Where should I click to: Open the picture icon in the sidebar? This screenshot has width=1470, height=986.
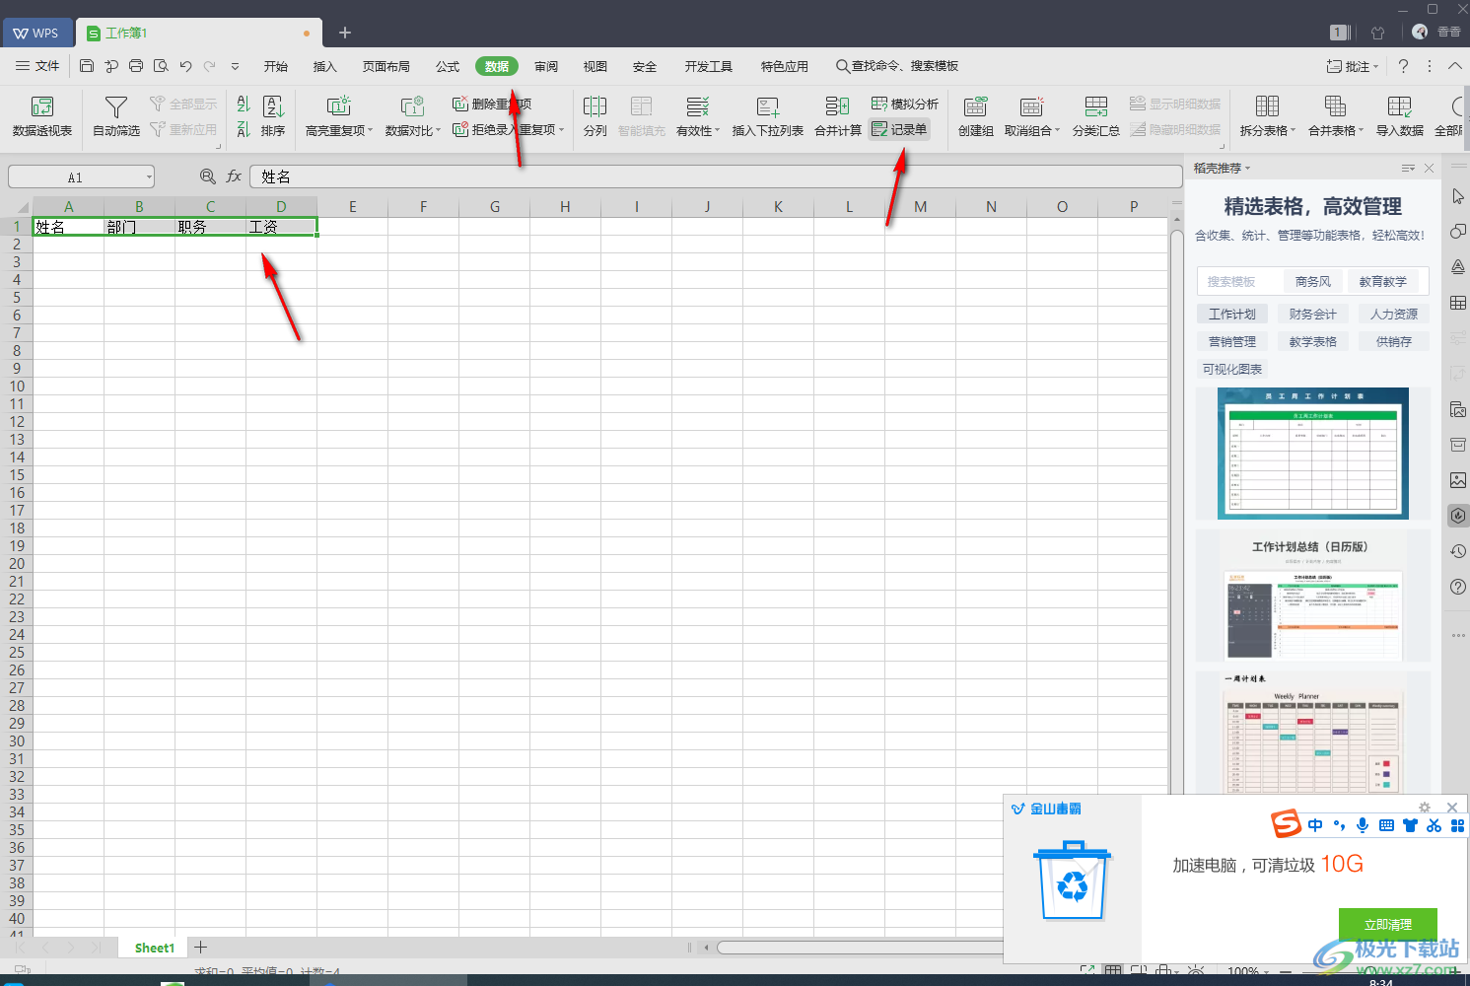[1458, 480]
